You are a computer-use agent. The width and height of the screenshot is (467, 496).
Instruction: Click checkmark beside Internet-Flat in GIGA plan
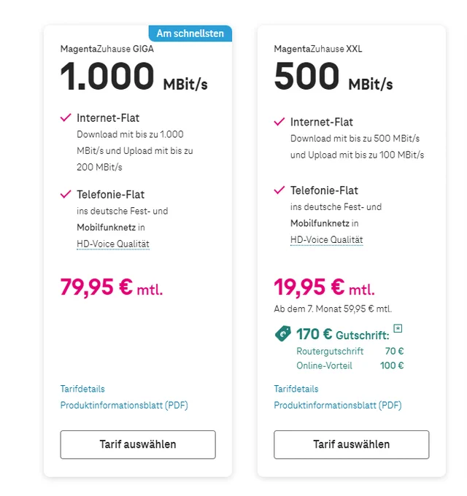(66, 117)
